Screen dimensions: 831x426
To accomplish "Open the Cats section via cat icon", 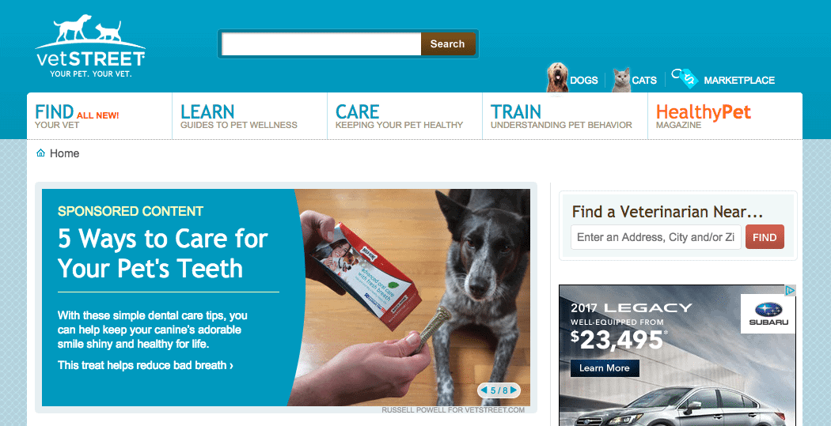I will coord(621,80).
